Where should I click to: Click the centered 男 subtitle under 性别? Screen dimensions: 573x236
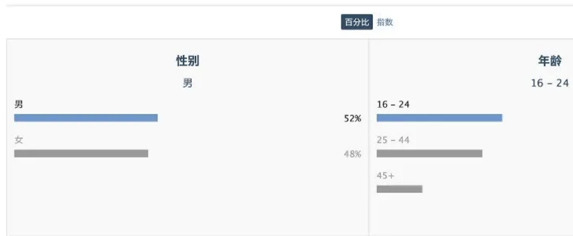(187, 83)
